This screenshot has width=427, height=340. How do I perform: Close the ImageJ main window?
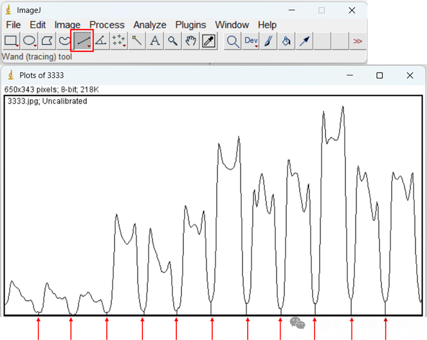352,10
